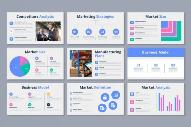Click the blue Addressable Market value box
The image size is (191, 127).
coord(132,23)
